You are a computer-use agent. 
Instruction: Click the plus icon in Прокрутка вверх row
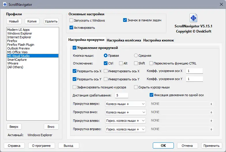211,104
